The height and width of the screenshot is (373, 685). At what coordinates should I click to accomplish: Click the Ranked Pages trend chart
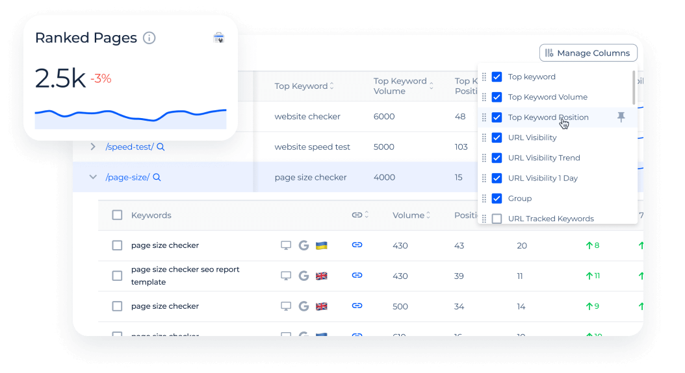point(131,119)
